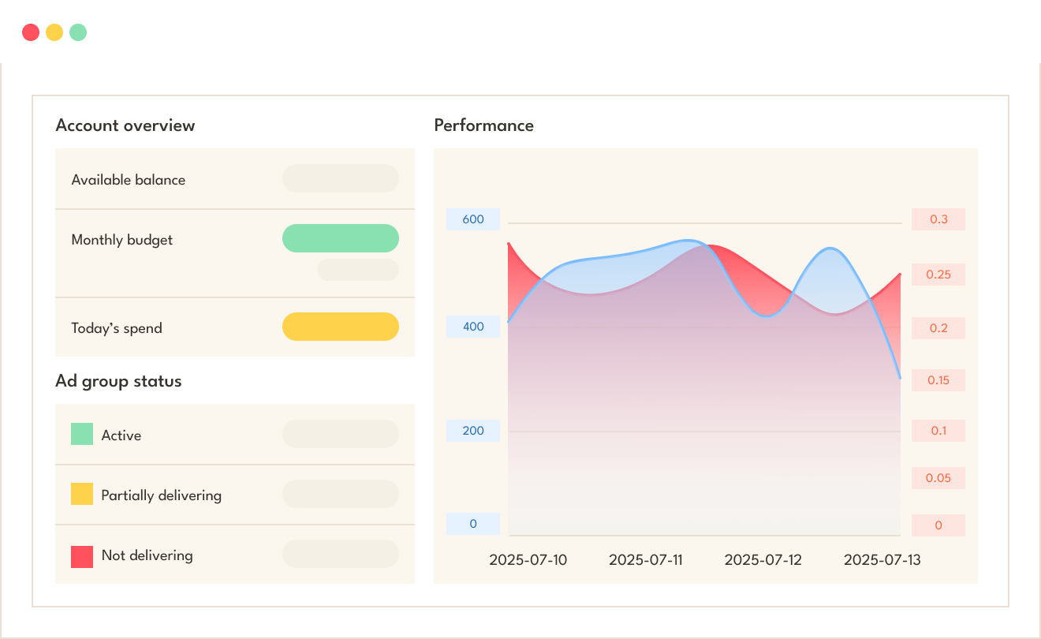Click the green window maximize dot
Screen dimensions: 1041x639
tap(78, 32)
